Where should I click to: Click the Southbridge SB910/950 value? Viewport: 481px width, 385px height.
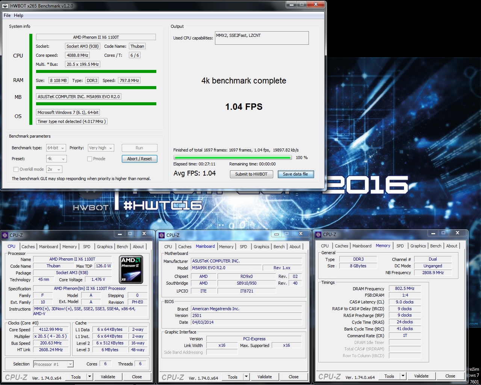click(x=247, y=283)
